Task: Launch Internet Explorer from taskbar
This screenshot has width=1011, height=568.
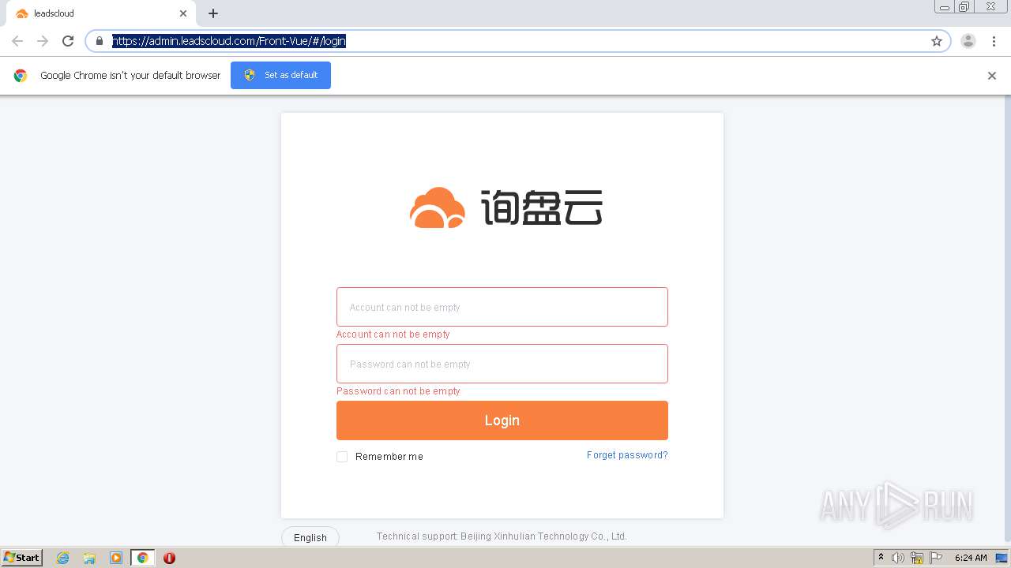Action: pos(62,558)
